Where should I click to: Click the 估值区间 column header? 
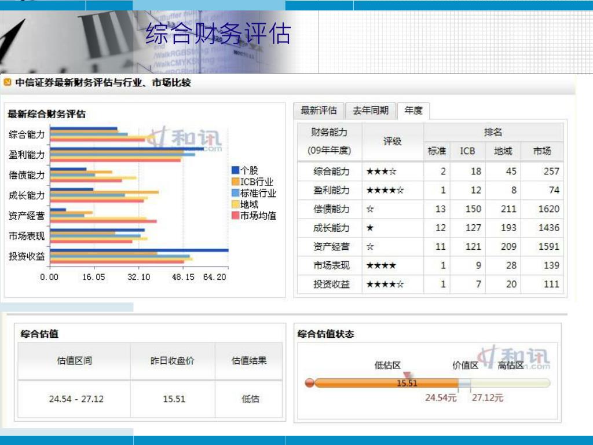click(75, 360)
